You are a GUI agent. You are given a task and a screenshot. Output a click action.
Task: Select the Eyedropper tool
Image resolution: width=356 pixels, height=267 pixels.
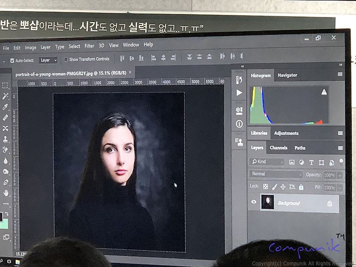point(5,107)
